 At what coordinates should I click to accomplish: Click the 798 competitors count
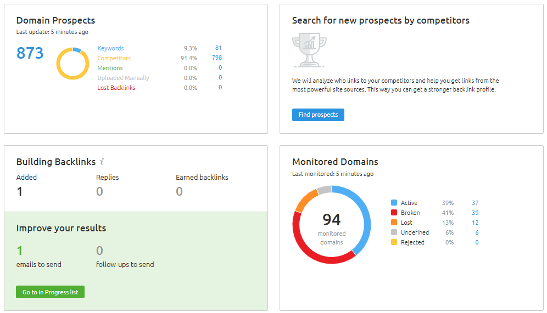pos(217,58)
